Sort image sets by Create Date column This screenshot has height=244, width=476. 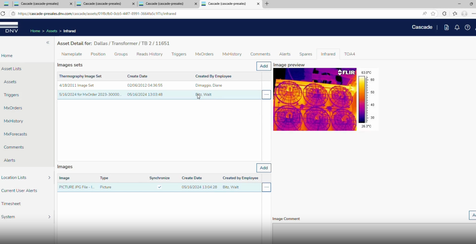click(x=137, y=76)
